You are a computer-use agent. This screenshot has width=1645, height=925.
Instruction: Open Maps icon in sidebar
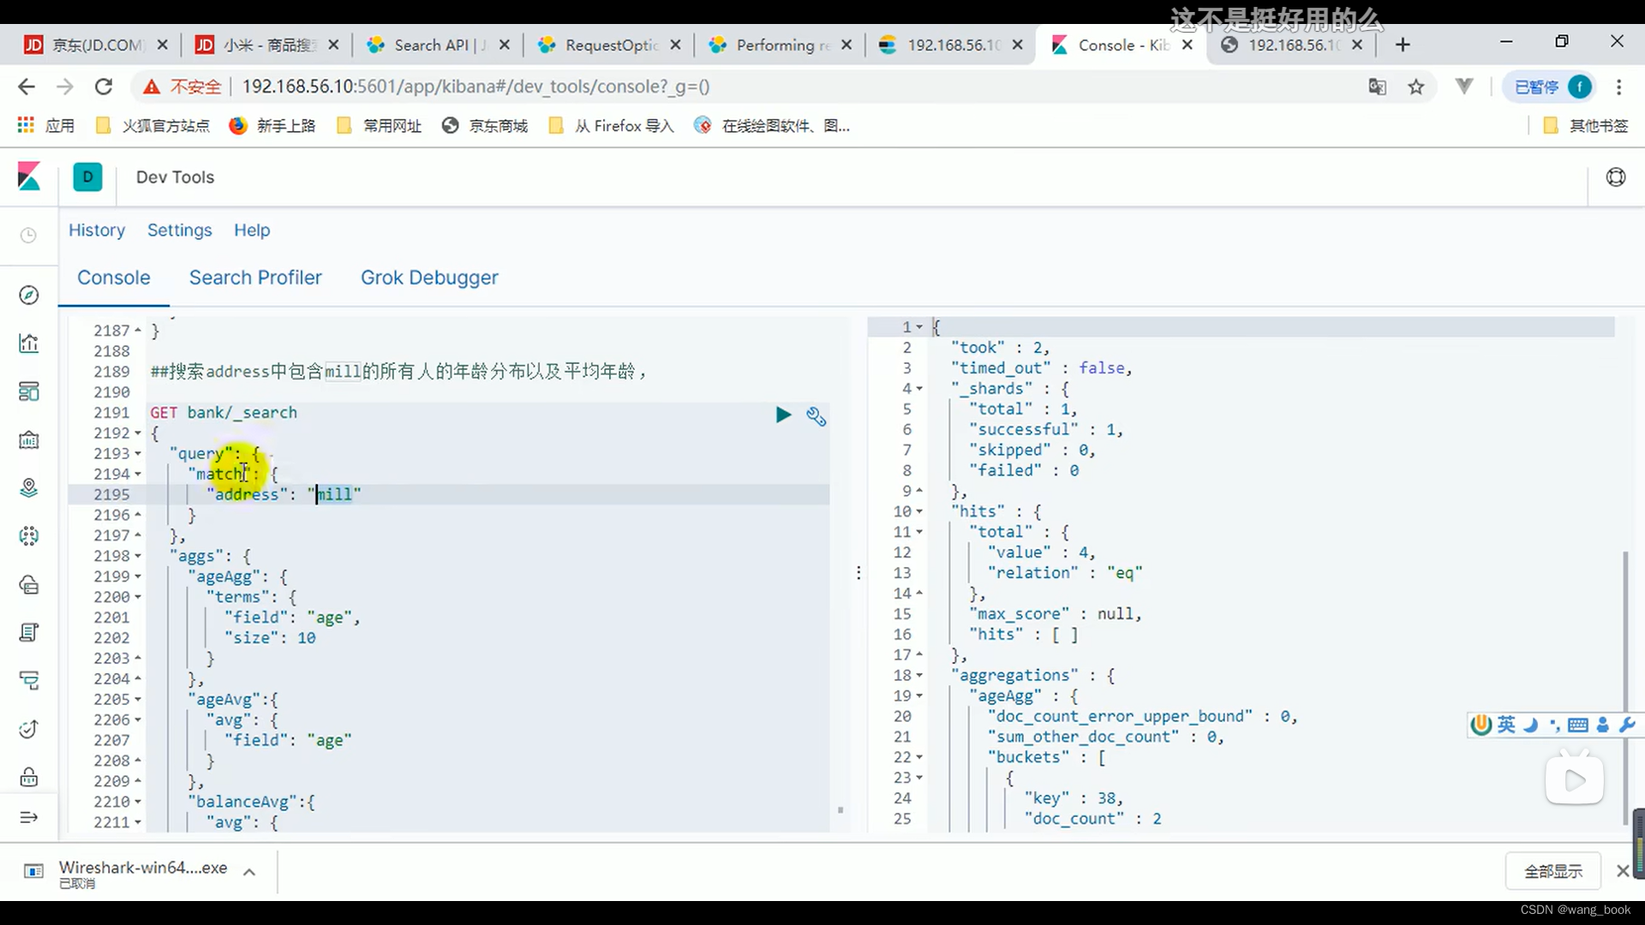tap(28, 487)
